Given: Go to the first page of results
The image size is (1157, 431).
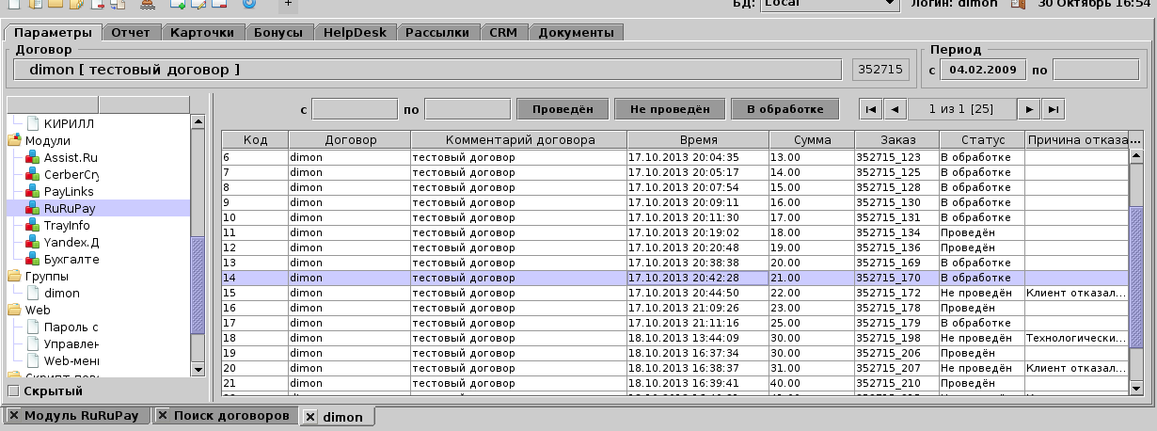Looking at the screenshot, I should pos(871,109).
